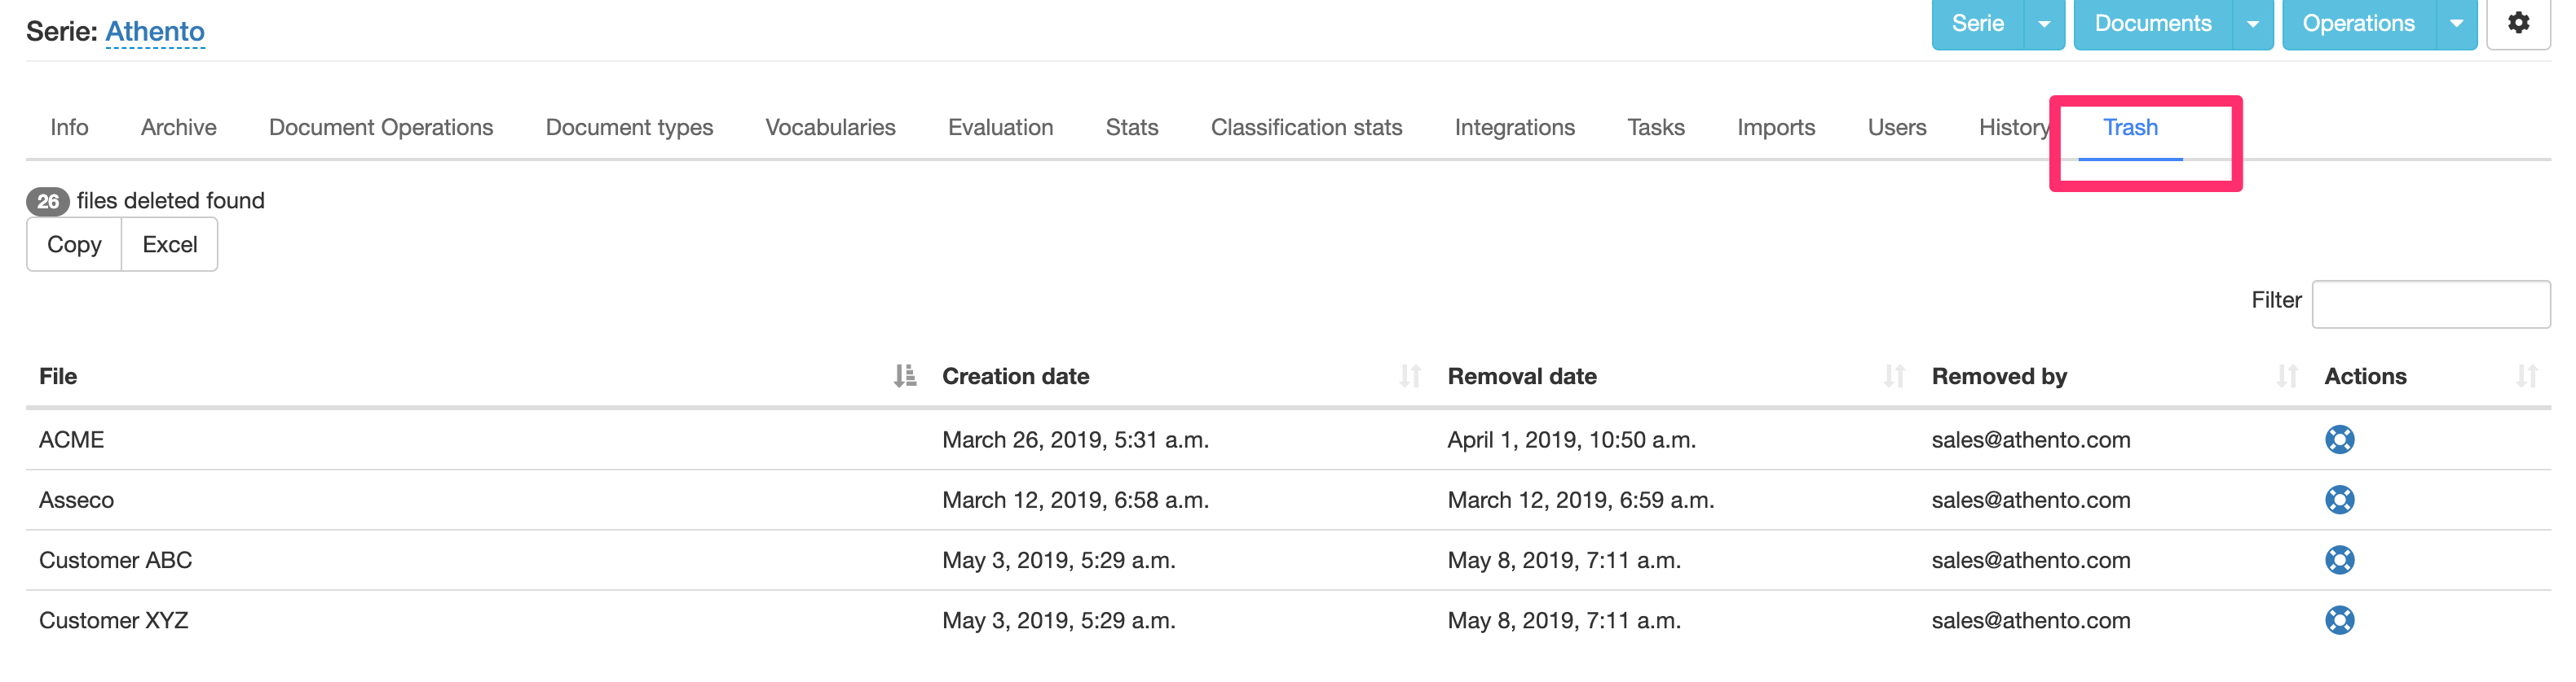Sort table by Removal date column

[x=1893, y=375]
